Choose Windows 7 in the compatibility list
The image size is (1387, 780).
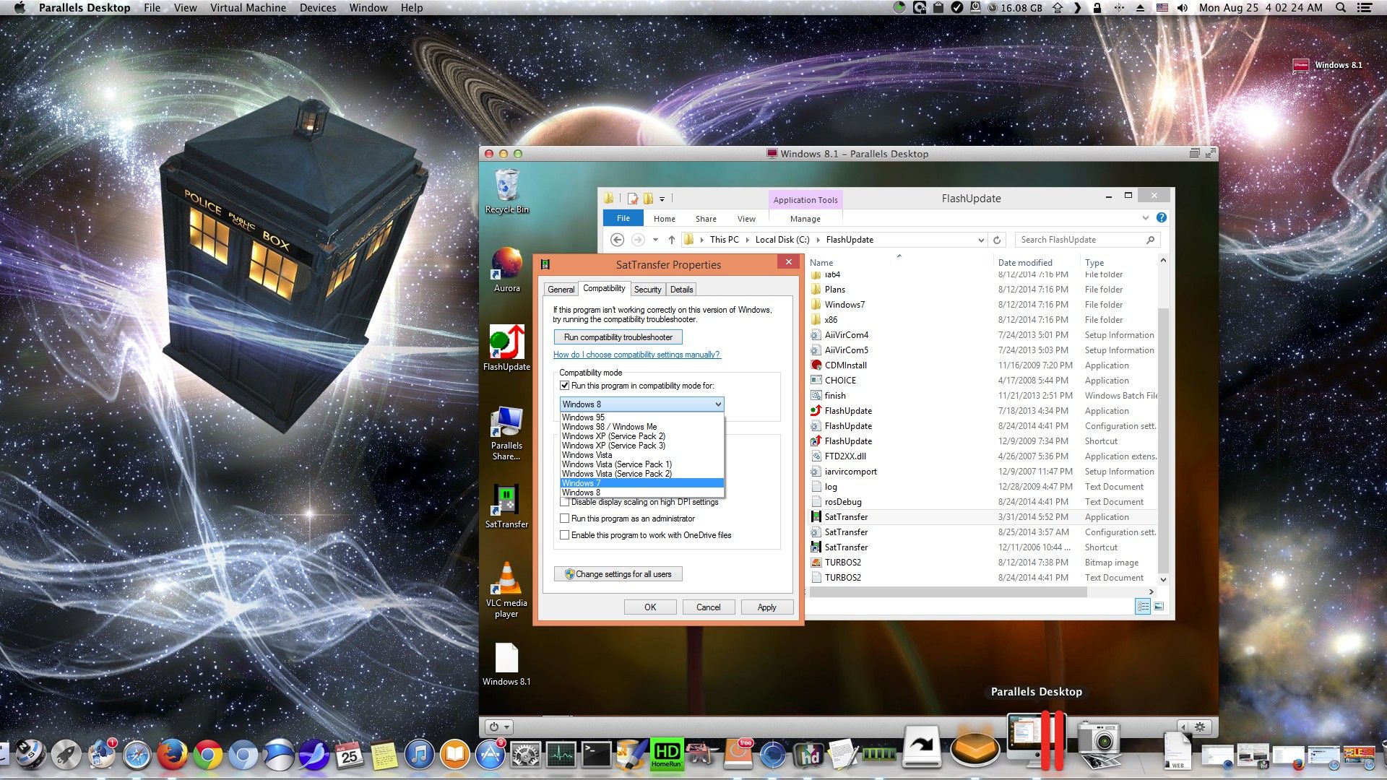coord(641,483)
